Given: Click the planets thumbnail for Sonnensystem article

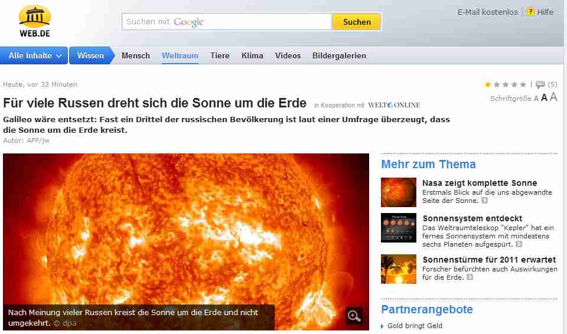Looking at the screenshot, I should click(x=399, y=228).
